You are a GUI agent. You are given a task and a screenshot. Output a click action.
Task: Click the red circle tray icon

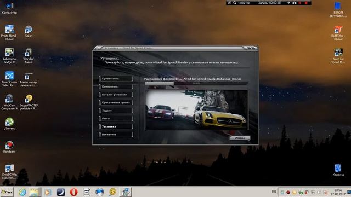[288, 192]
